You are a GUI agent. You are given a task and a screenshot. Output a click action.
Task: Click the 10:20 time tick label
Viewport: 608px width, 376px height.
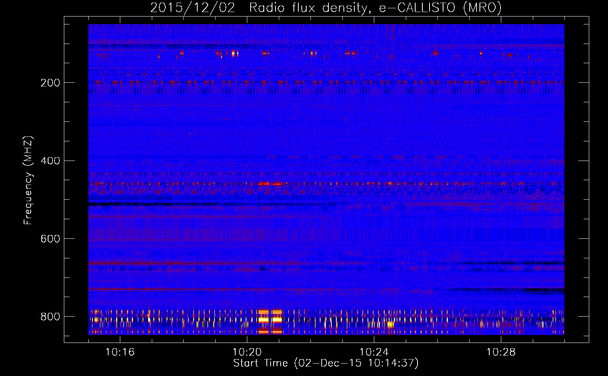pos(247,352)
